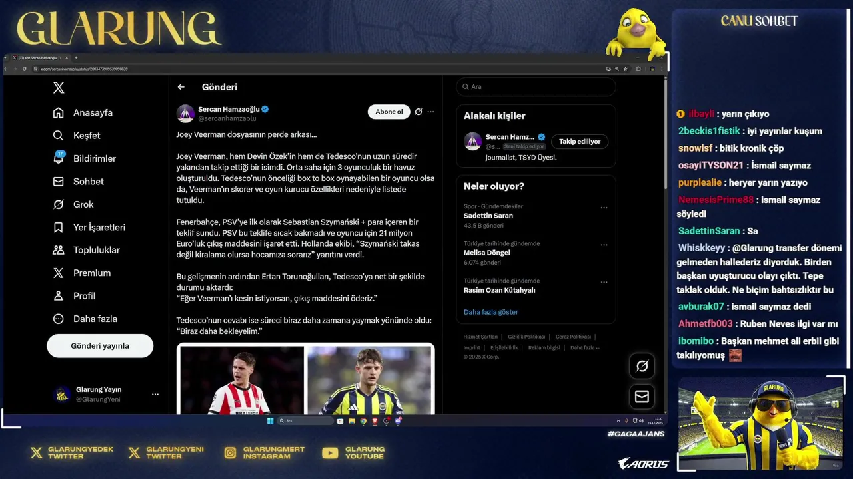853x479 pixels.
Task: Click Glarung Yayın profile avatar
Action: (x=62, y=395)
